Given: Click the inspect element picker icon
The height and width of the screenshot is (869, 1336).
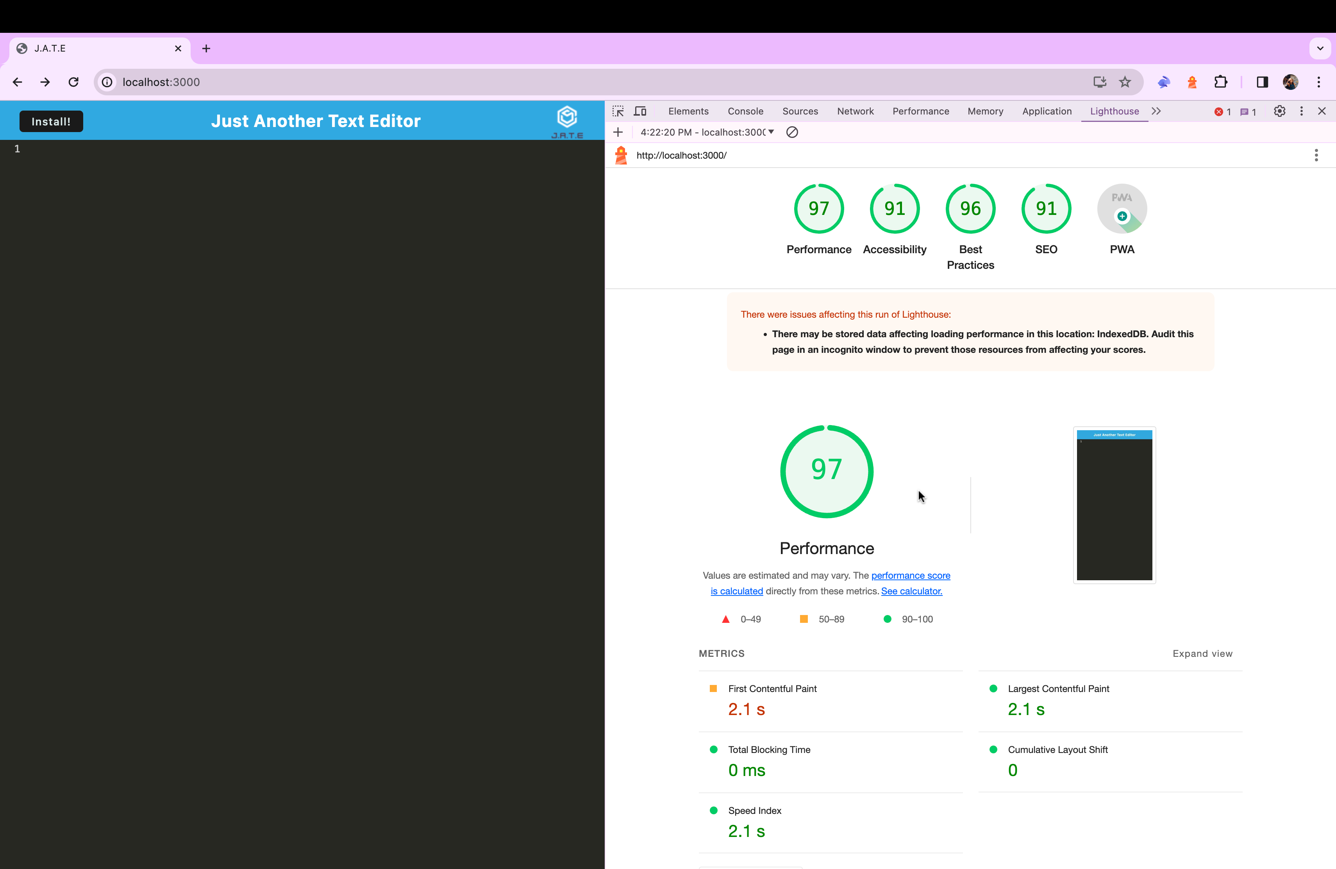Looking at the screenshot, I should pos(618,111).
